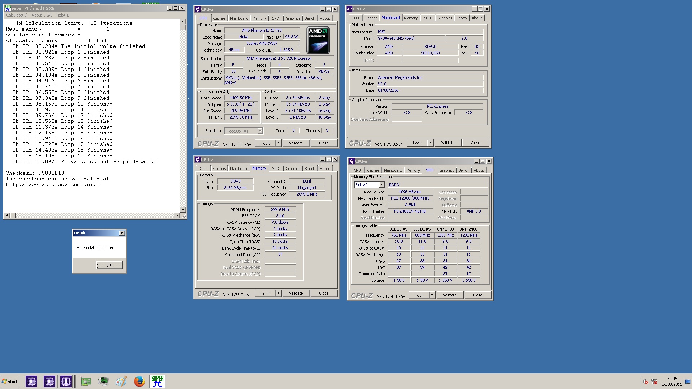Click the Max Bandwidth PC3-12800 field
Screen dimensions: 692x389
click(410, 198)
